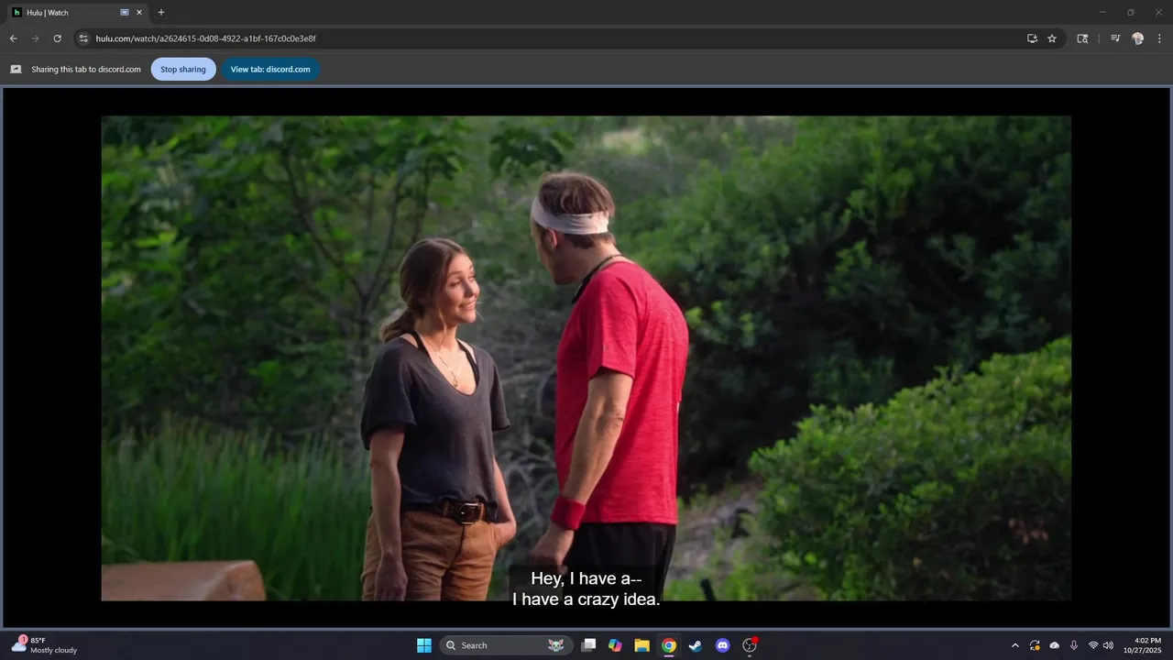Open the Chrome profile avatar
The height and width of the screenshot is (660, 1173).
tap(1137, 38)
